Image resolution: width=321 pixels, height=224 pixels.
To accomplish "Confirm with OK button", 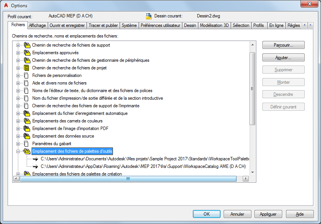I will point(207,214).
